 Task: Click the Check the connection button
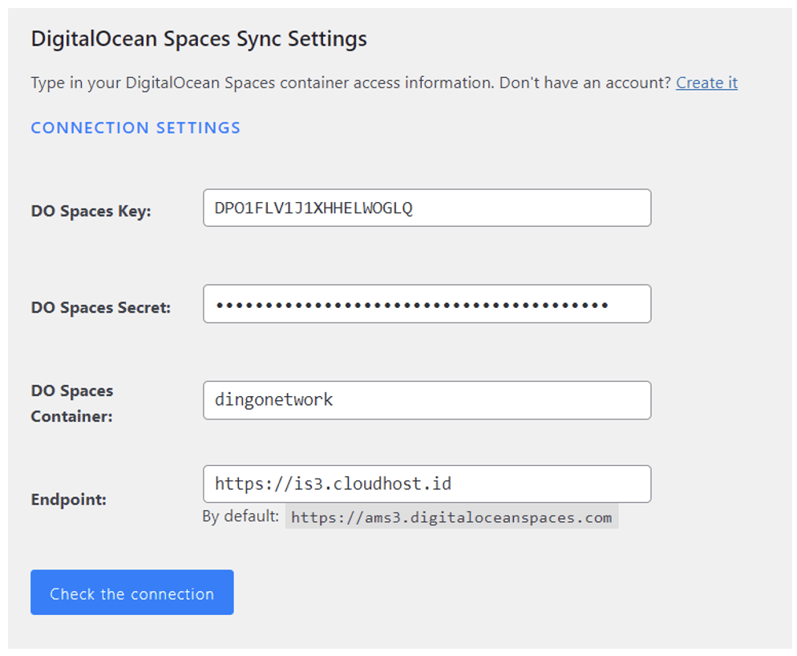(x=131, y=593)
